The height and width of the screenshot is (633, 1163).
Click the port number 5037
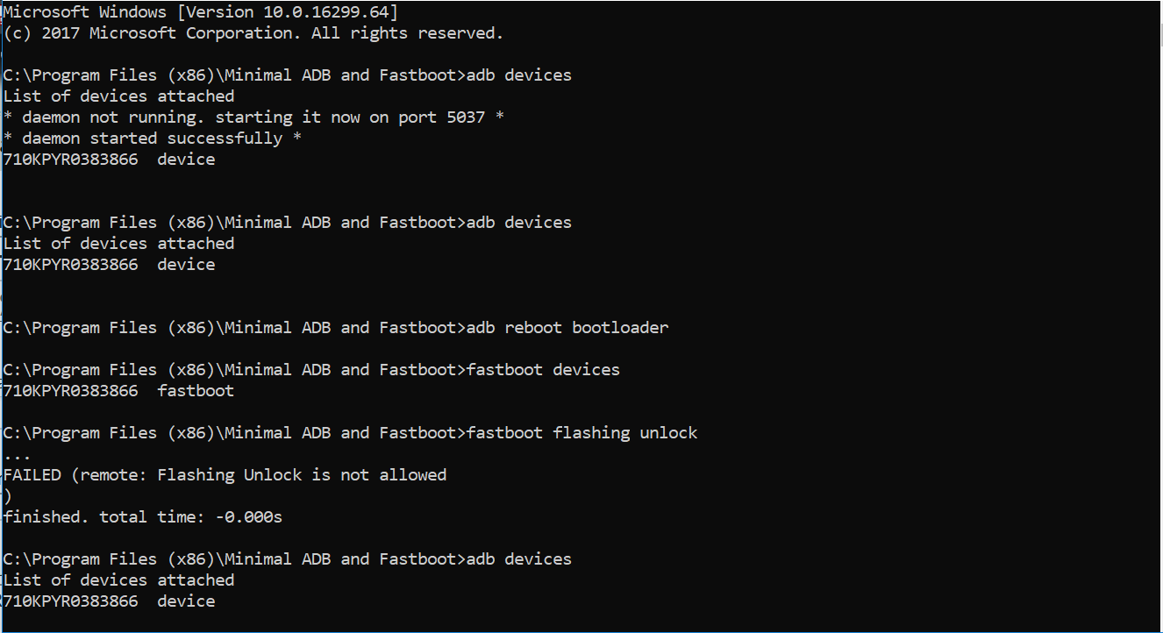tap(466, 117)
